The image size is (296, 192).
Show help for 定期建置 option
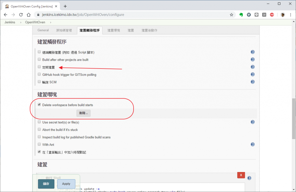click(253, 67)
